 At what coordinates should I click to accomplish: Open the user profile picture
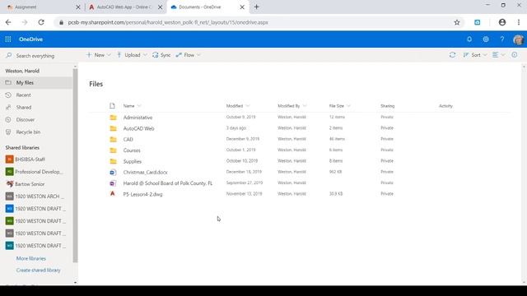(518, 39)
